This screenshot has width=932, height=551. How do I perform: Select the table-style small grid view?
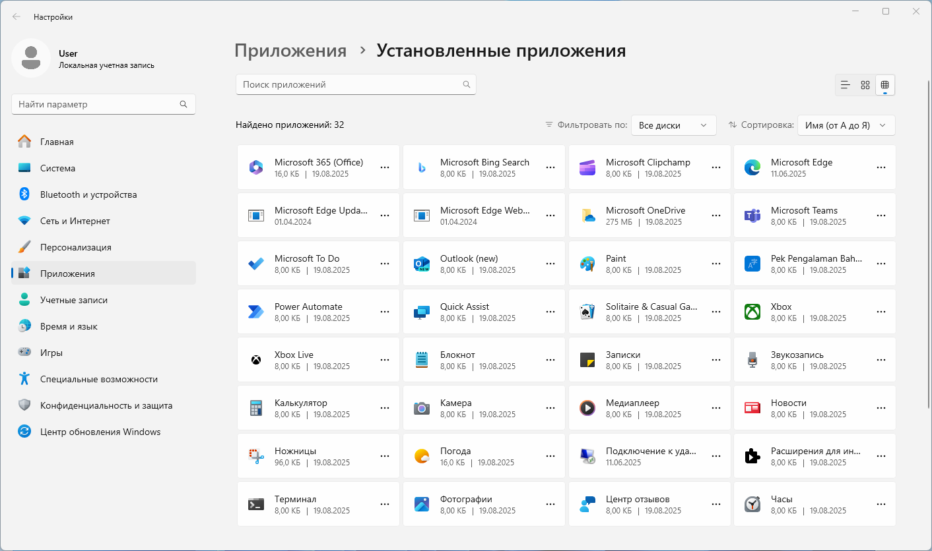[885, 85]
